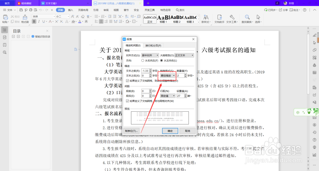Open special format 悬挂缩进 dropdown
The height and width of the screenshot is (171, 319).
coord(168,76)
